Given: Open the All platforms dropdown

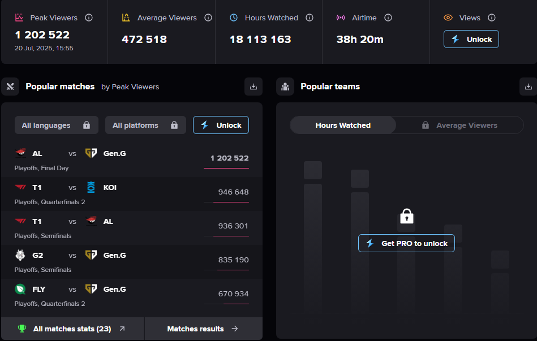Looking at the screenshot, I should pyautogui.click(x=145, y=125).
